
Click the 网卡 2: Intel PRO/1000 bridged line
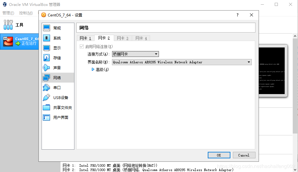(148, 170)
